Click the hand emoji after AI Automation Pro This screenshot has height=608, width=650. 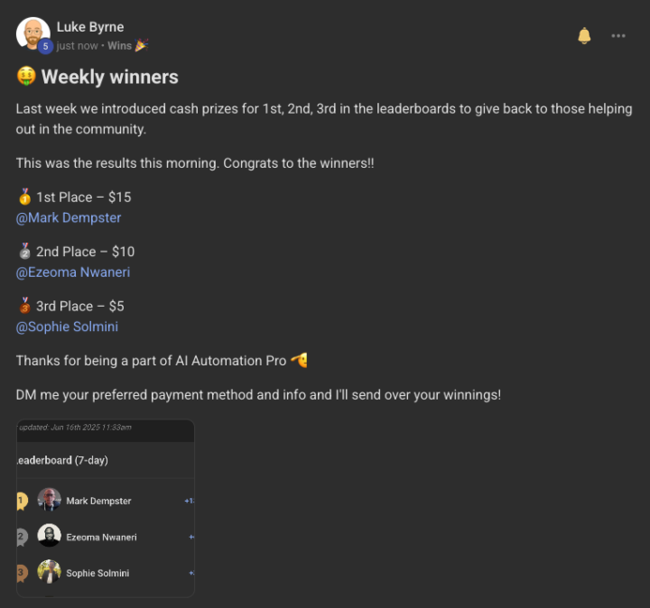299,361
